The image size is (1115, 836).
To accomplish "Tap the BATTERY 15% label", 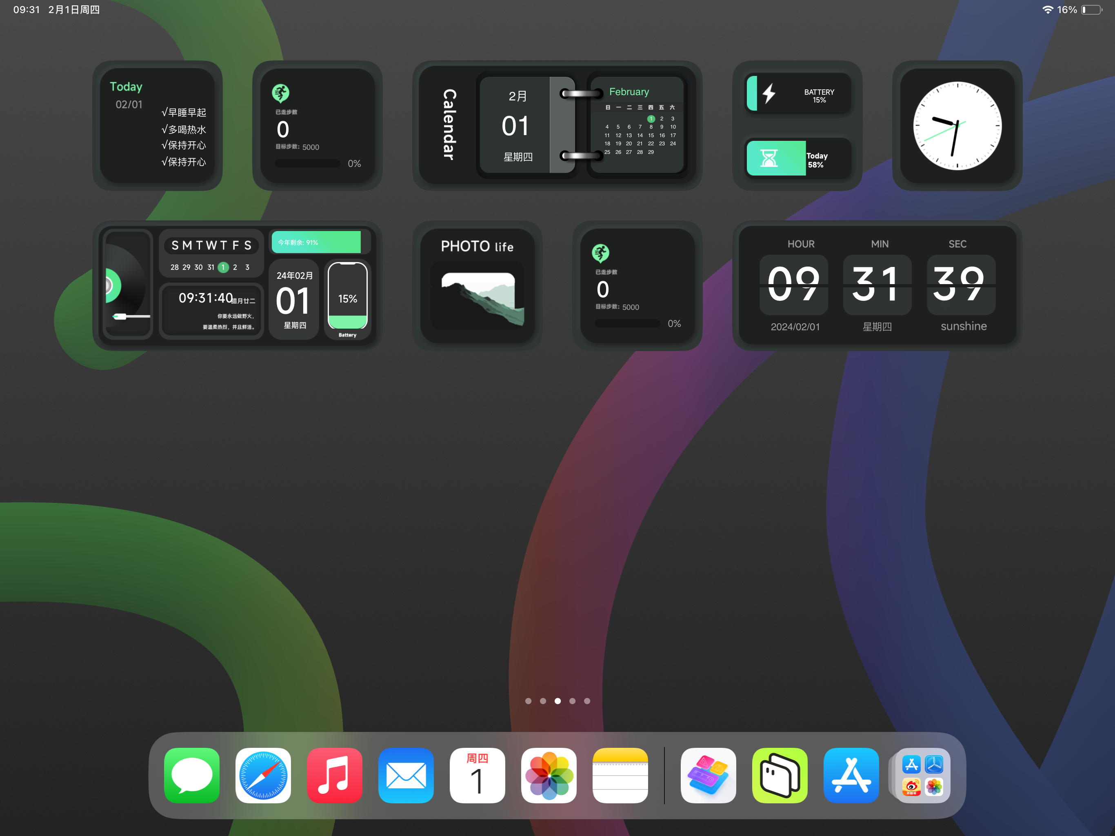I will [819, 96].
